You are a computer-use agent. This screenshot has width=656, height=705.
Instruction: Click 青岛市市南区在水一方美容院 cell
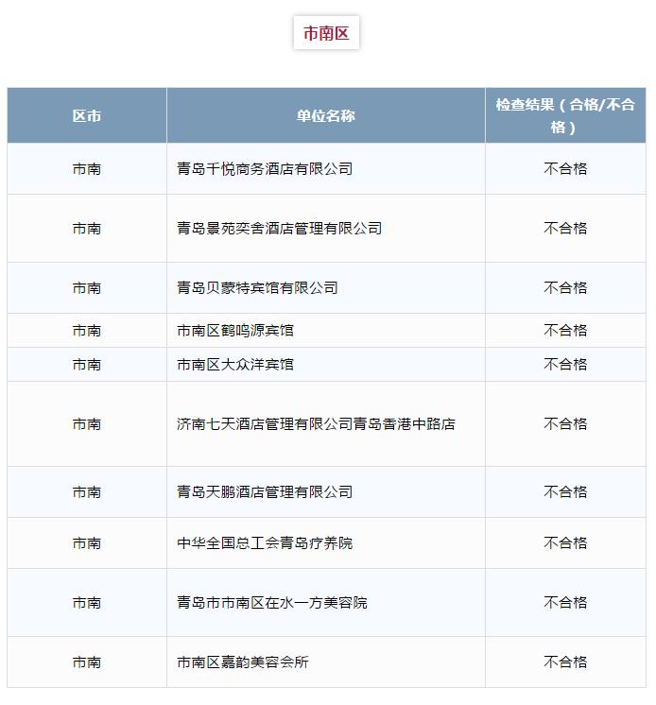coord(326,603)
